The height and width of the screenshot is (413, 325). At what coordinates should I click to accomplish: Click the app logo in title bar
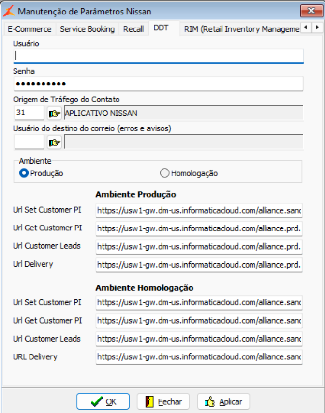point(8,11)
